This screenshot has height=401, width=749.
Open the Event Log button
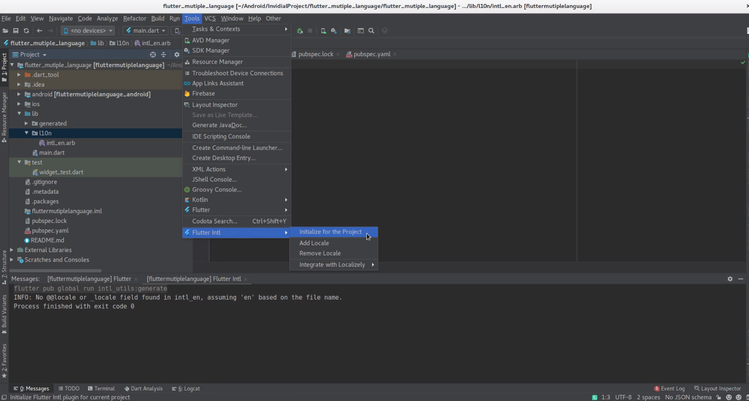[x=670, y=389]
